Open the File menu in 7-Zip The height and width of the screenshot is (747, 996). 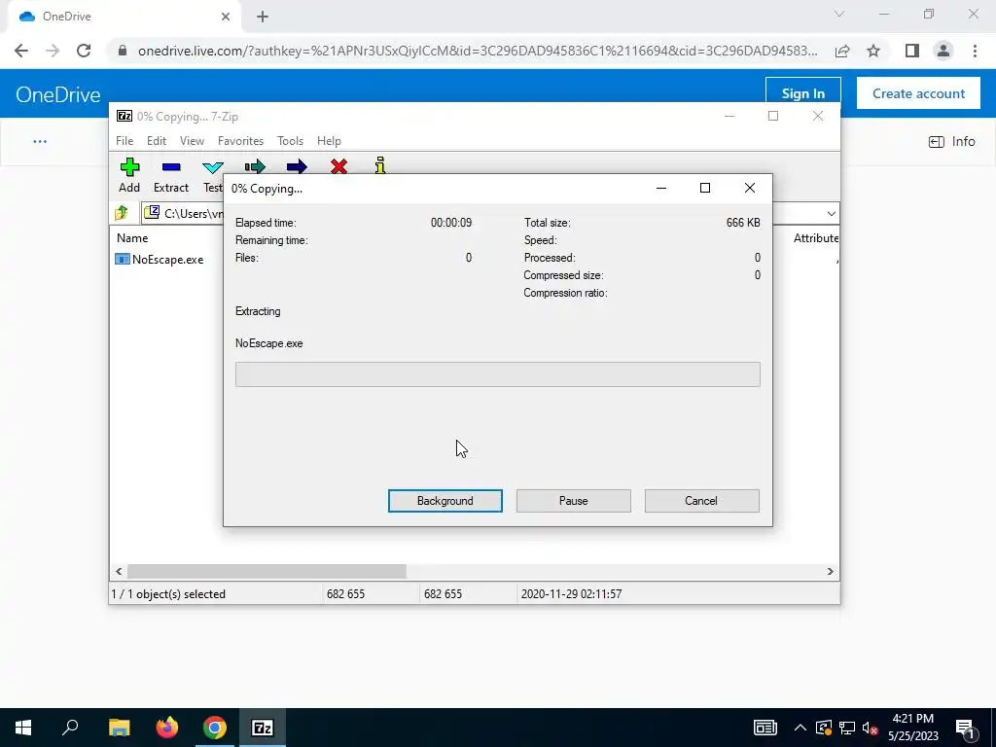click(124, 141)
